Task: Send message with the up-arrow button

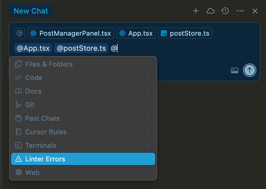Action: (250, 70)
